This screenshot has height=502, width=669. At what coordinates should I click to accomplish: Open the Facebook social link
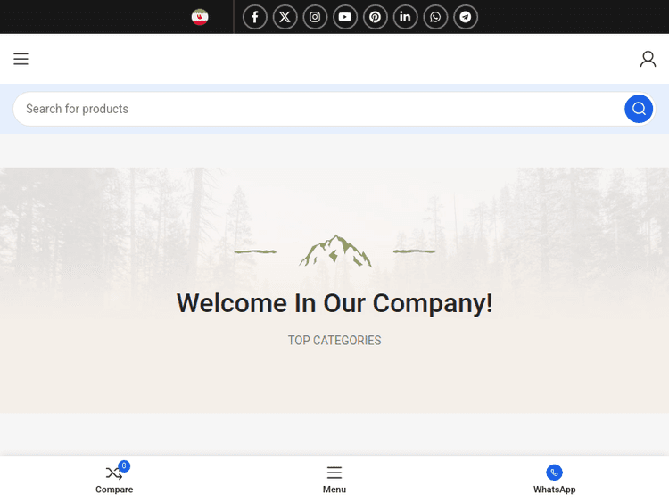click(x=255, y=17)
